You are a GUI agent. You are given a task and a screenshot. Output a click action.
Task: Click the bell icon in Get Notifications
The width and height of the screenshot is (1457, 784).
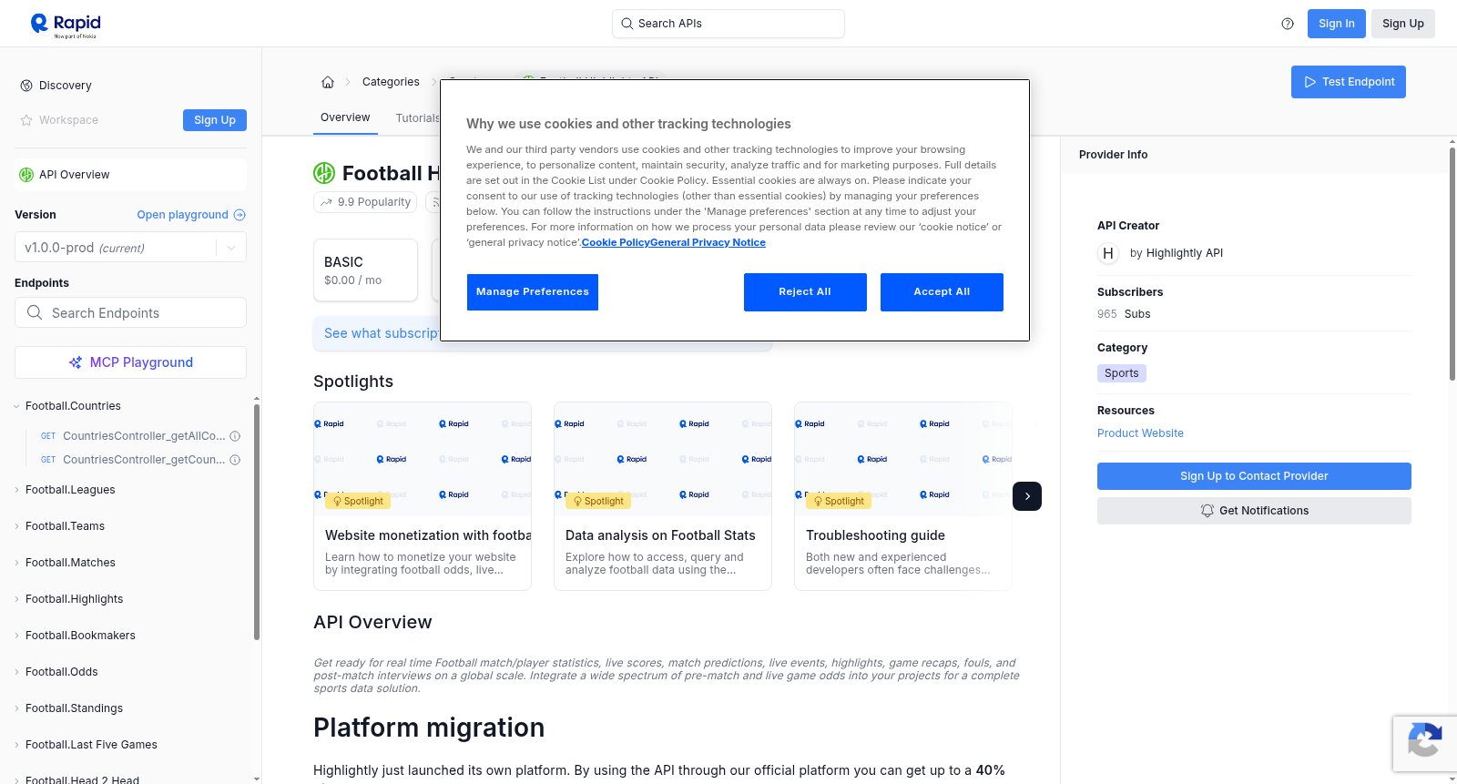1207,511
